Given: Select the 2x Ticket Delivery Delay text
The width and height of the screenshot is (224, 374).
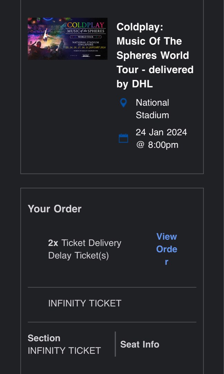Looking at the screenshot, I should [84, 249].
